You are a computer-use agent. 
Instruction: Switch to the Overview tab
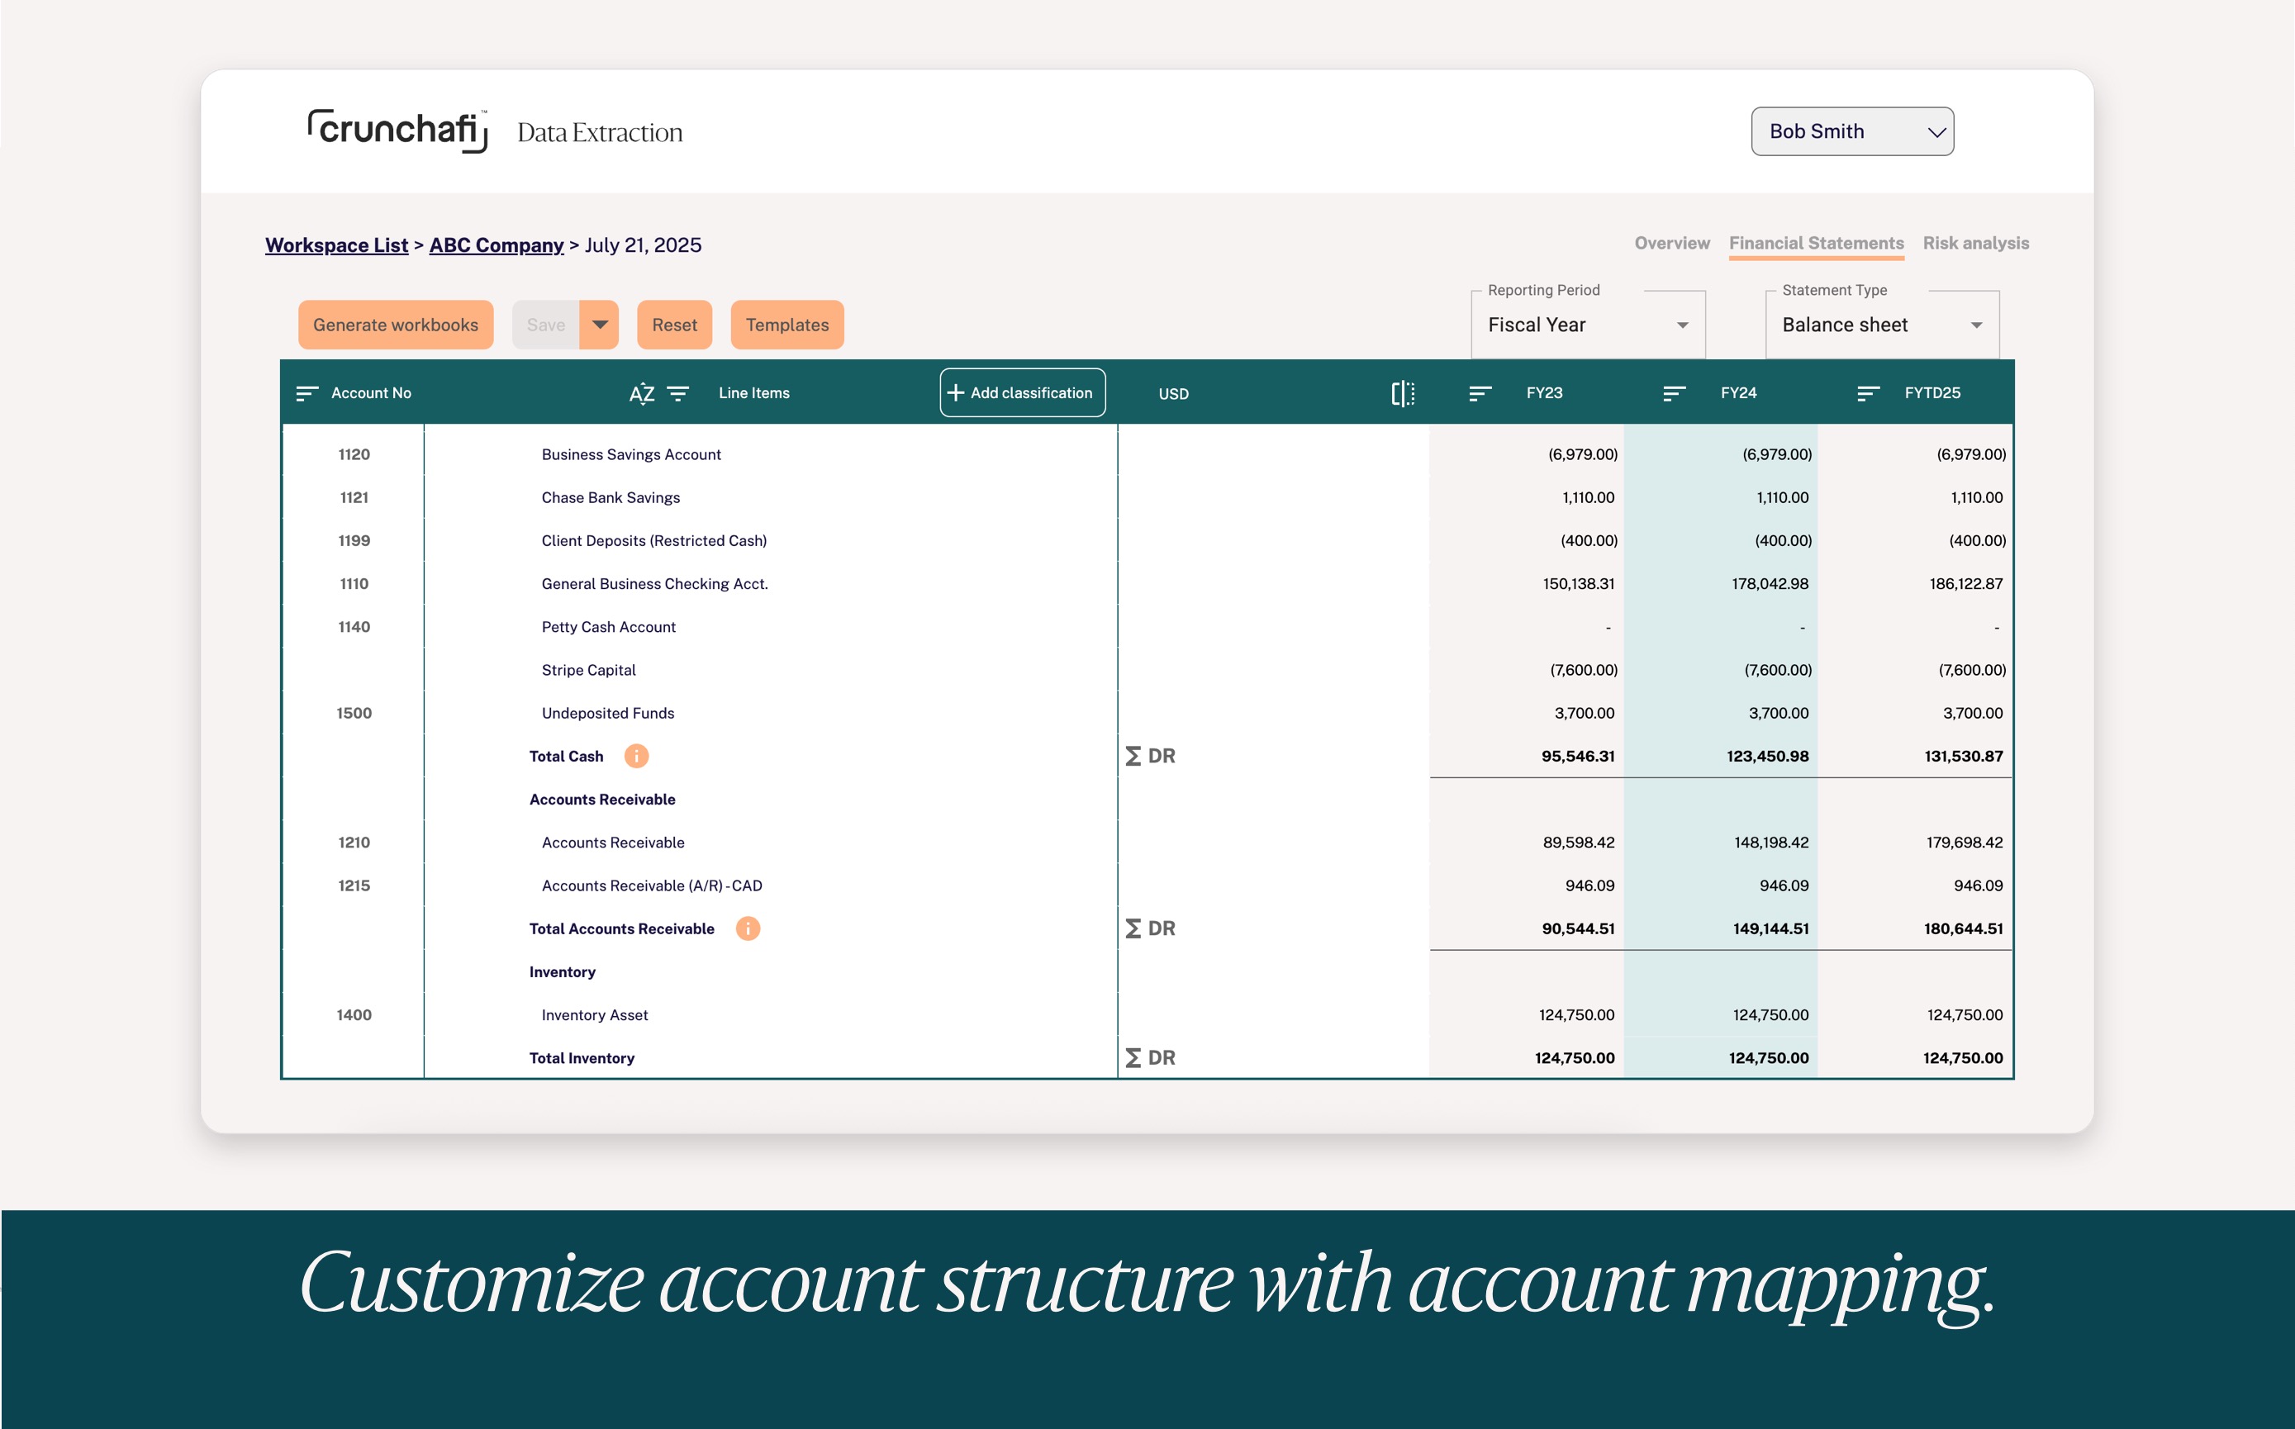coord(1671,243)
